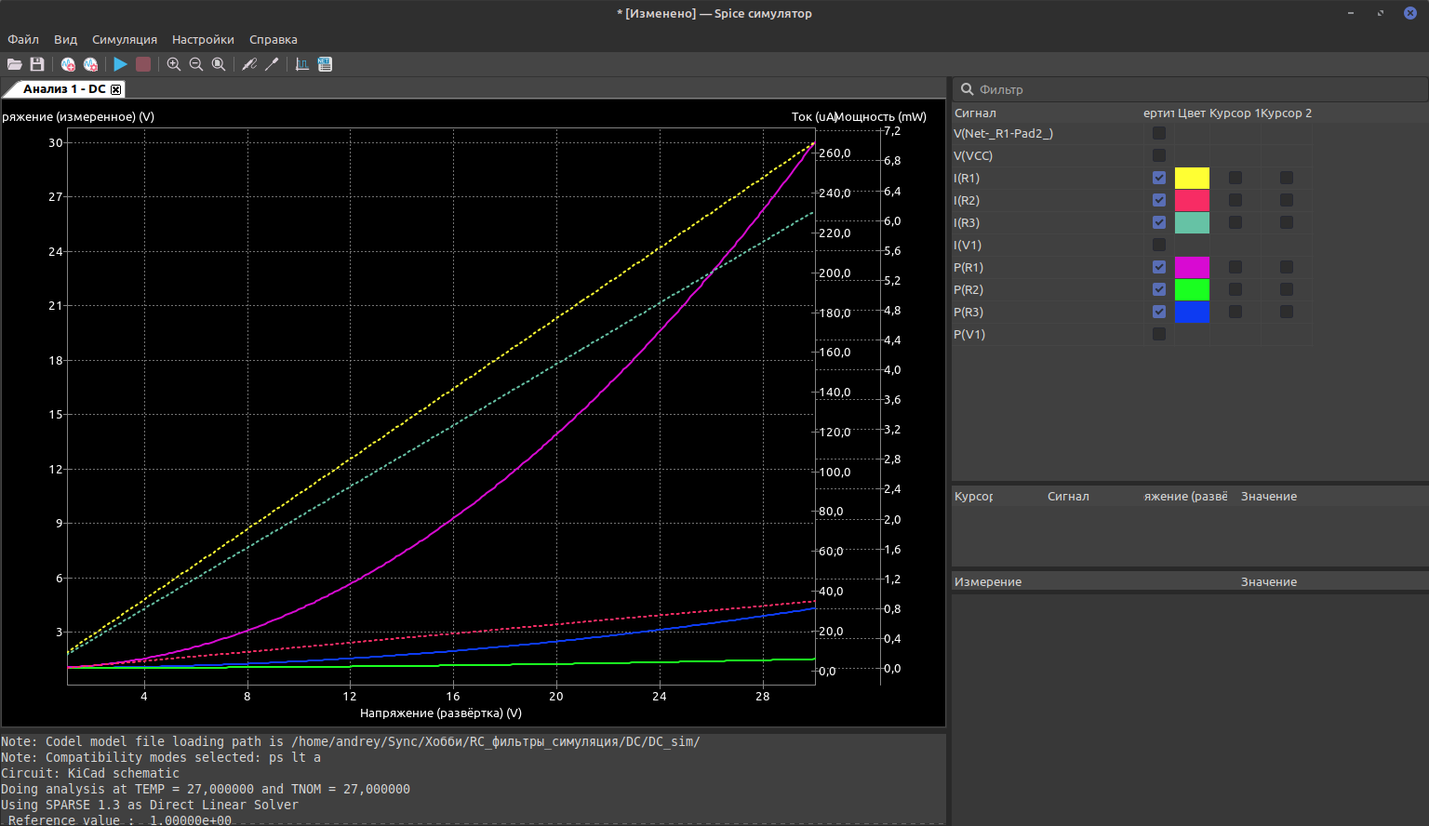Run the simulation with play button
This screenshot has width=1429, height=826.
click(120, 64)
